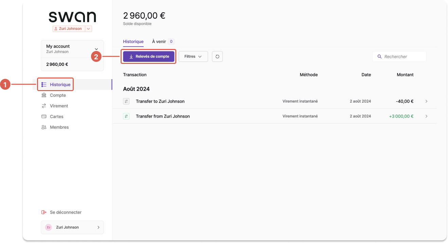Screen dimensions: 448x243
Task: Click the 2 960,00 € available balance at top
Action: click(144, 16)
